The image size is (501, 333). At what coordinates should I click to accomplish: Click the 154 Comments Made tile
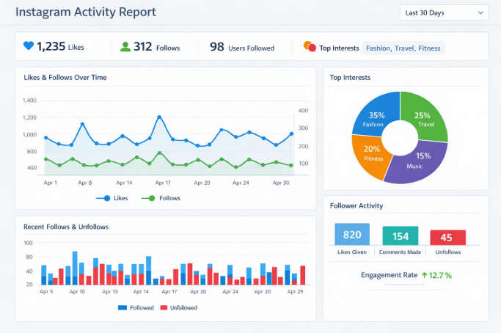click(x=401, y=236)
